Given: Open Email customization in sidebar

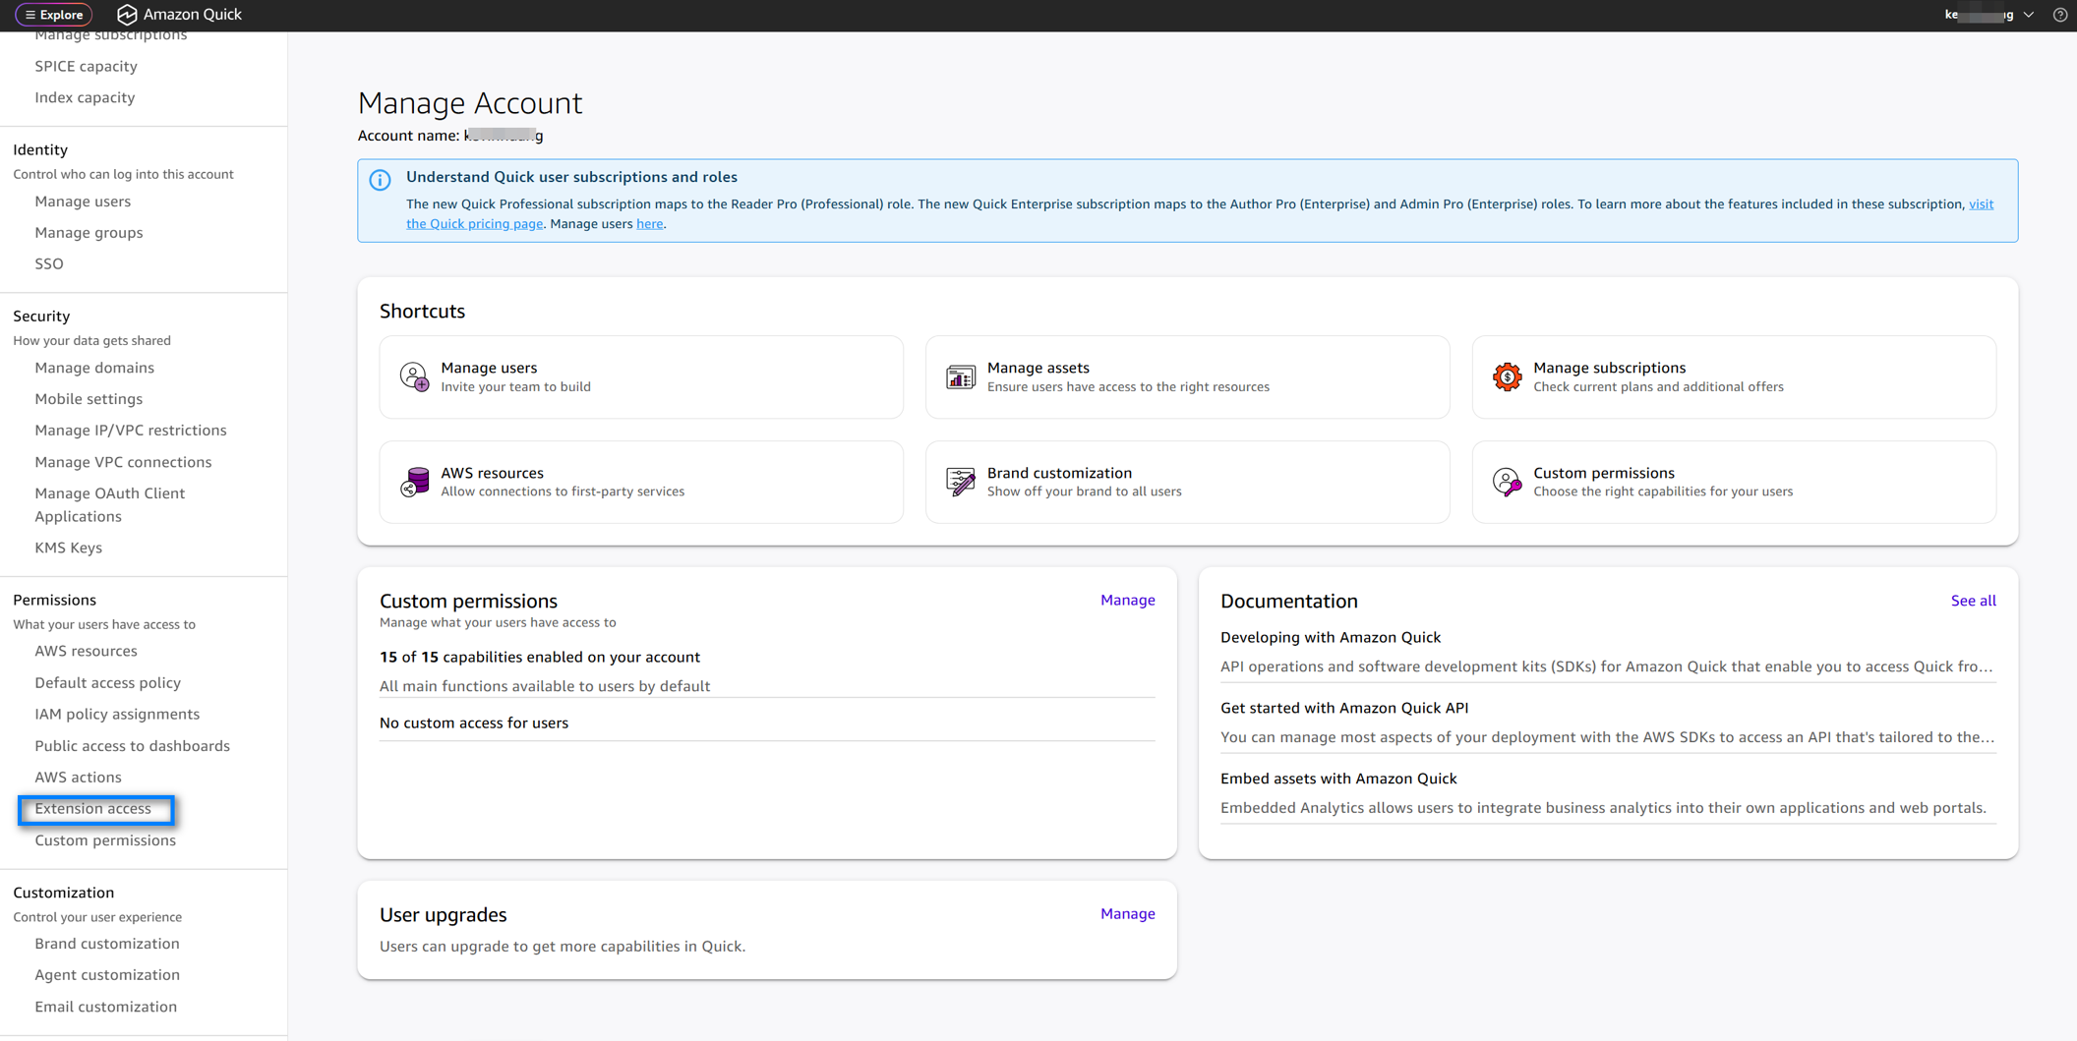Looking at the screenshot, I should point(106,1007).
